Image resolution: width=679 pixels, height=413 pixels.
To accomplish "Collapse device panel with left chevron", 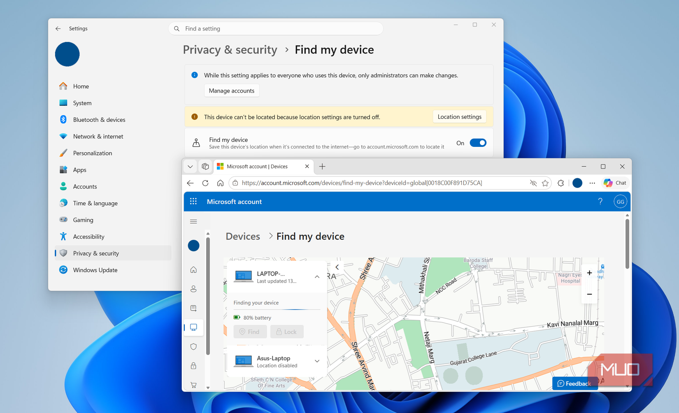I will pos(337,267).
